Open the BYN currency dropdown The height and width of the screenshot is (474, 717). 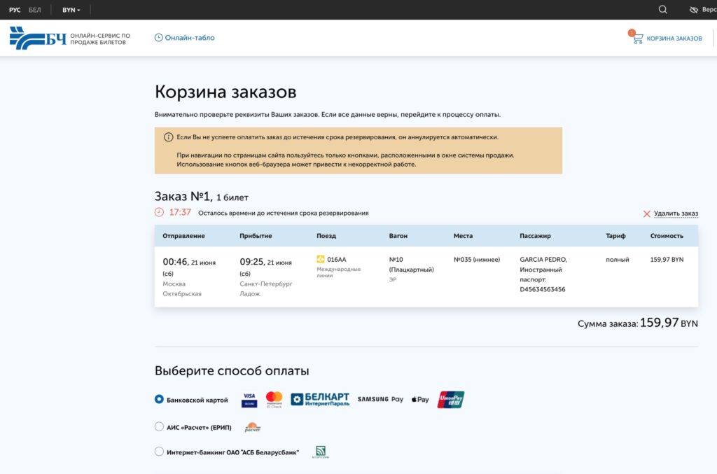[x=70, y=9]
